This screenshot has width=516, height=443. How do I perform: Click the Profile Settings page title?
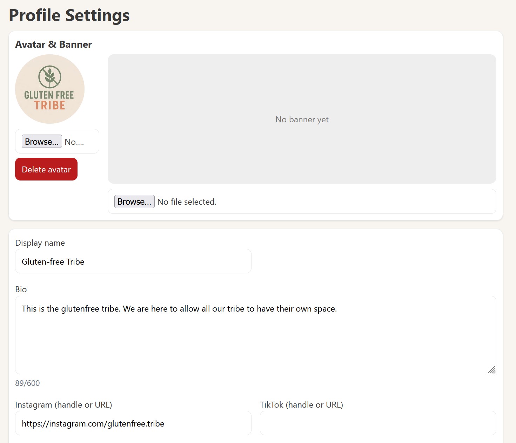click(69, 15)
